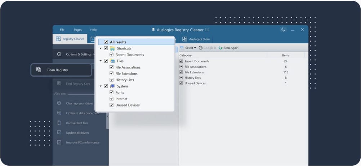Open the Options & Settings dropdown arrow
This screenshot has width=361, height=166.
pyautogui.click(x=94, y=54)
